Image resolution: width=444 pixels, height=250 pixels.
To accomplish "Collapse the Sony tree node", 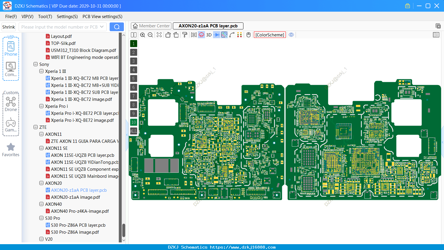I will coord(36,64).
